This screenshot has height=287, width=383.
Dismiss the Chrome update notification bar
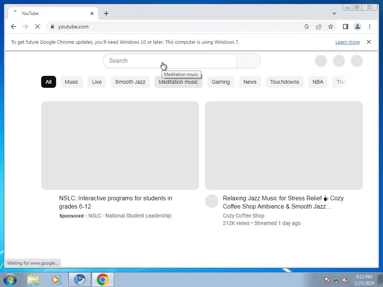368,42
